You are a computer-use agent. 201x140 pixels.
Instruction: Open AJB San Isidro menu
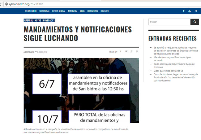[31, 11]
